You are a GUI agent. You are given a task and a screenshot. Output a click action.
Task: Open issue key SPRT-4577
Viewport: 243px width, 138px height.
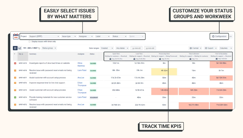coord(23,78)
